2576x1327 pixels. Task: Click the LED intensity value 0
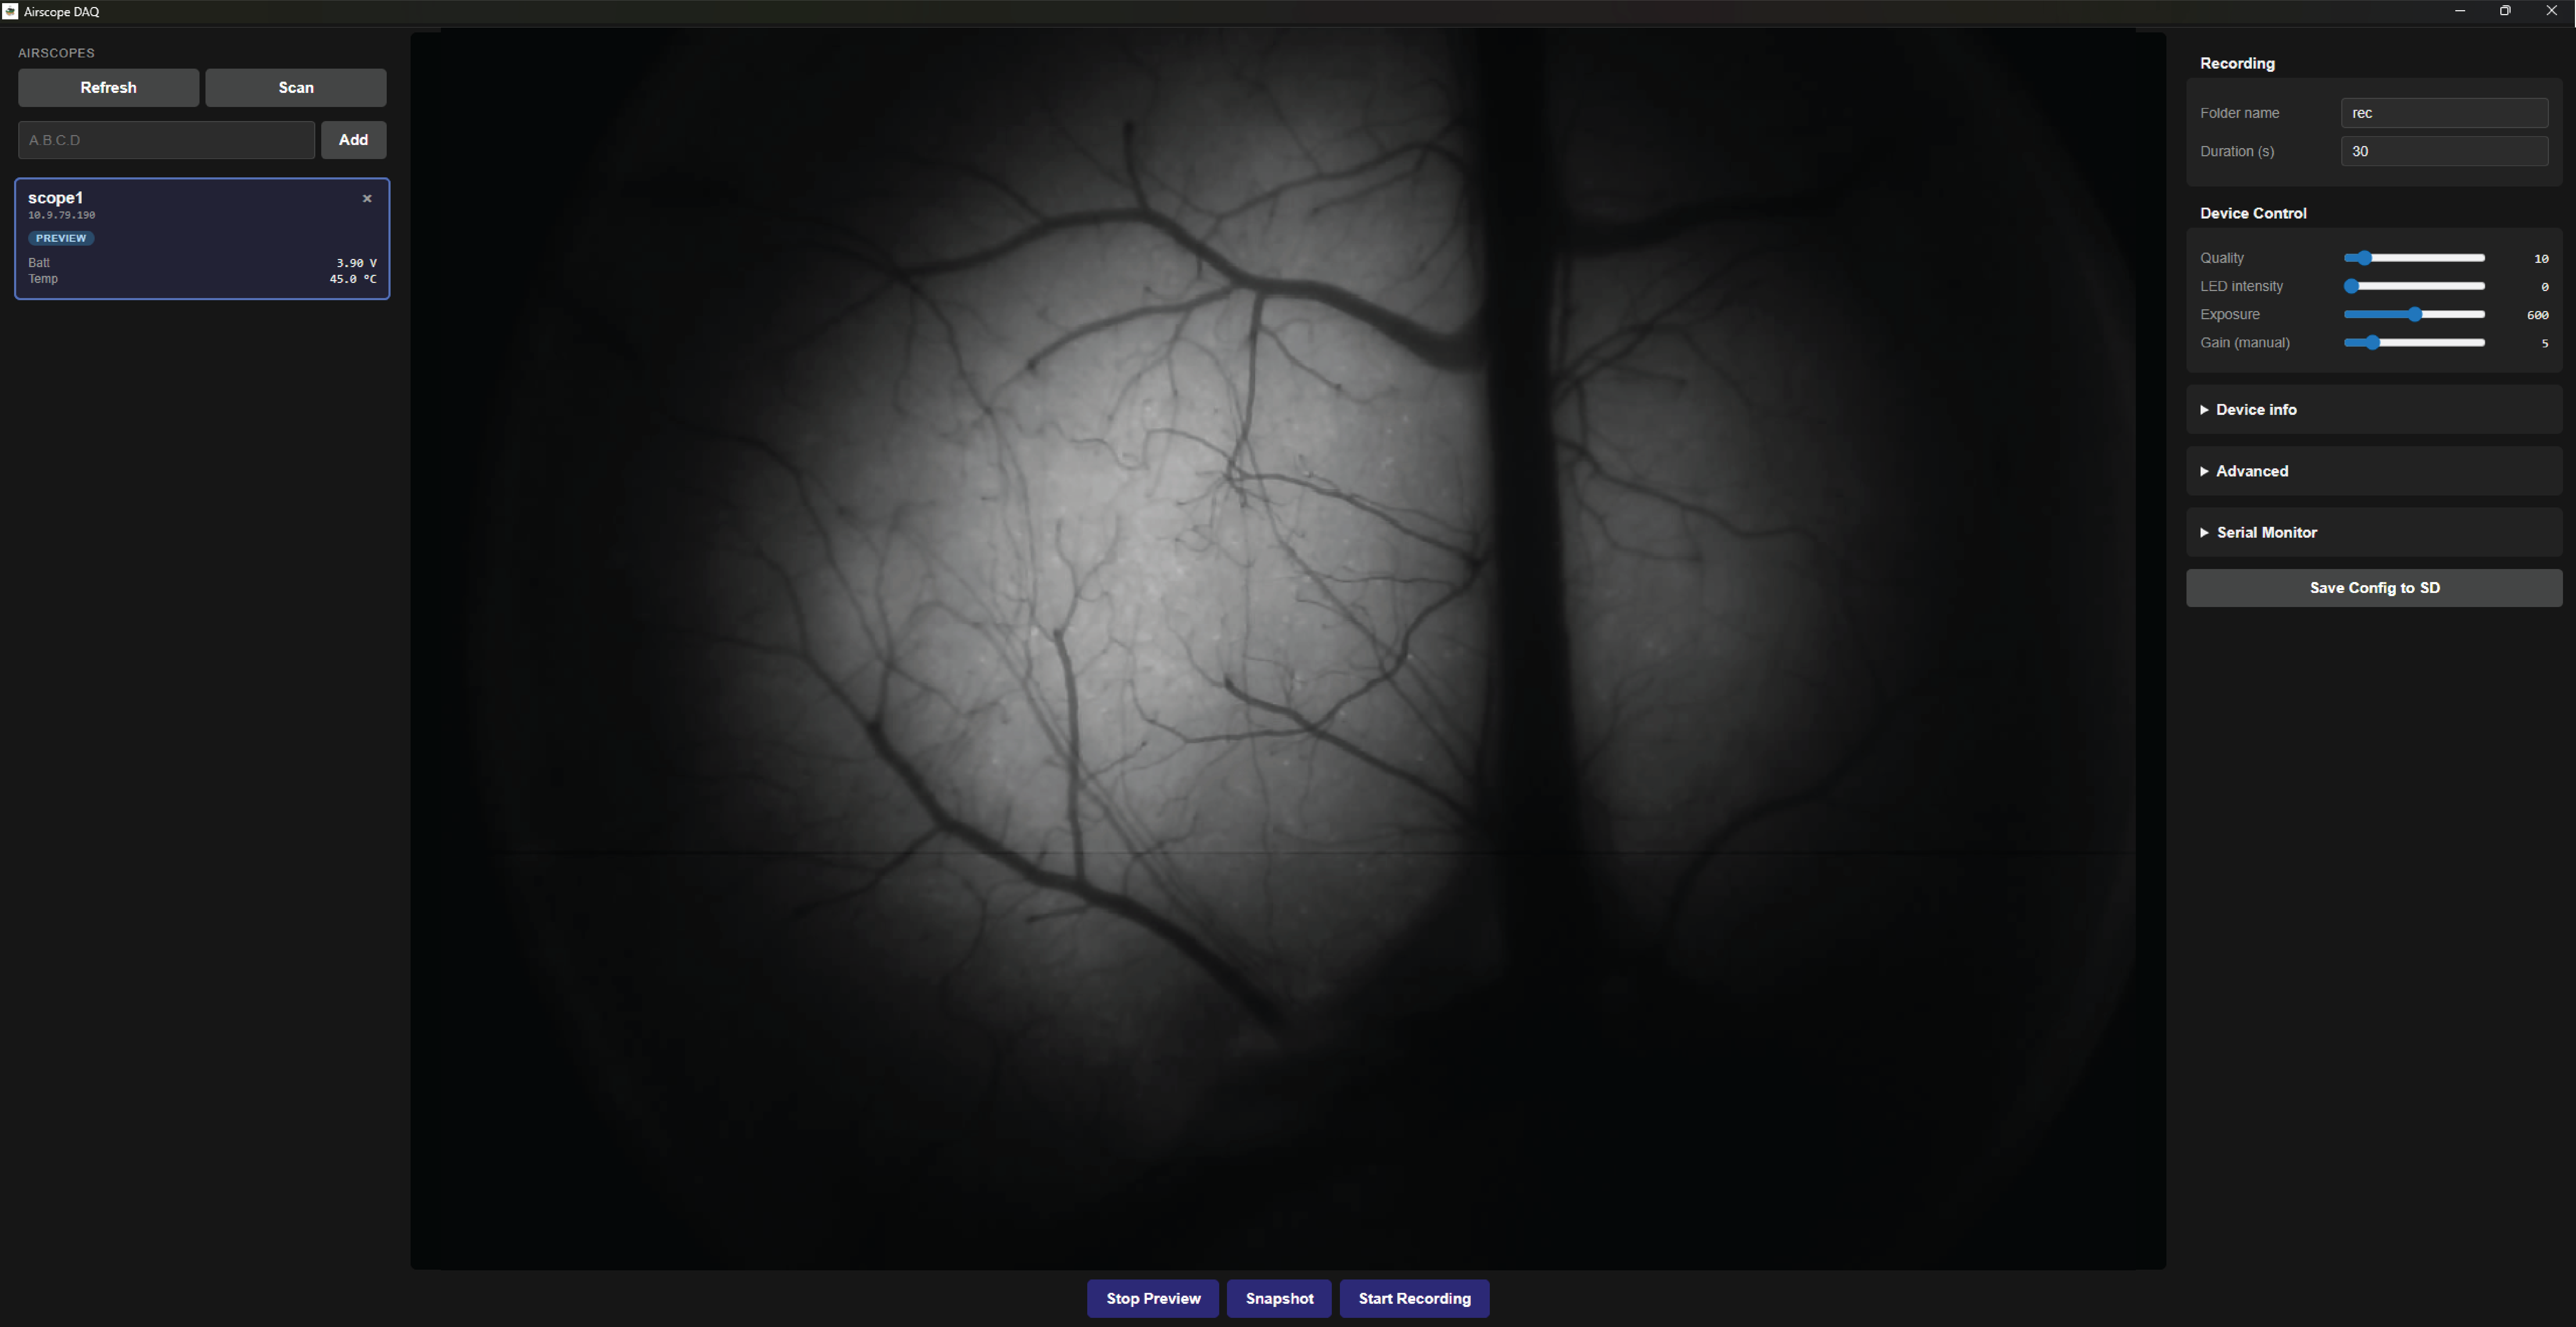tap(2545, 287)
